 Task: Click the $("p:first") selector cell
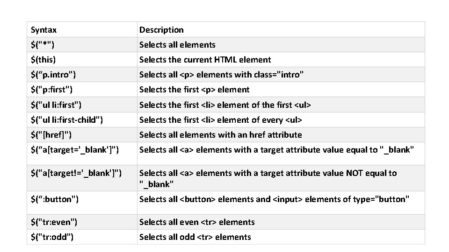51,90
